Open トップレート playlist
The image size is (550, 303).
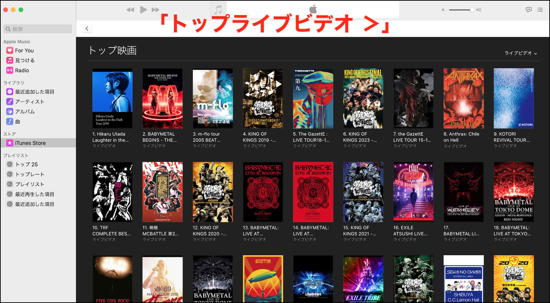coord(38,174)
